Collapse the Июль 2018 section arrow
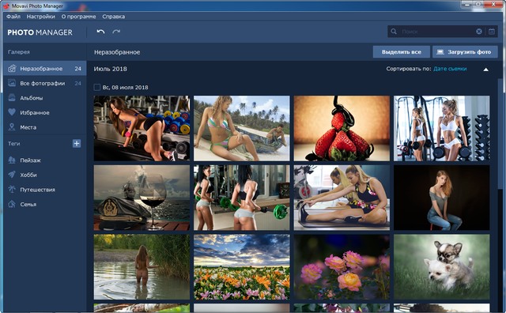 tap(485, 69)
